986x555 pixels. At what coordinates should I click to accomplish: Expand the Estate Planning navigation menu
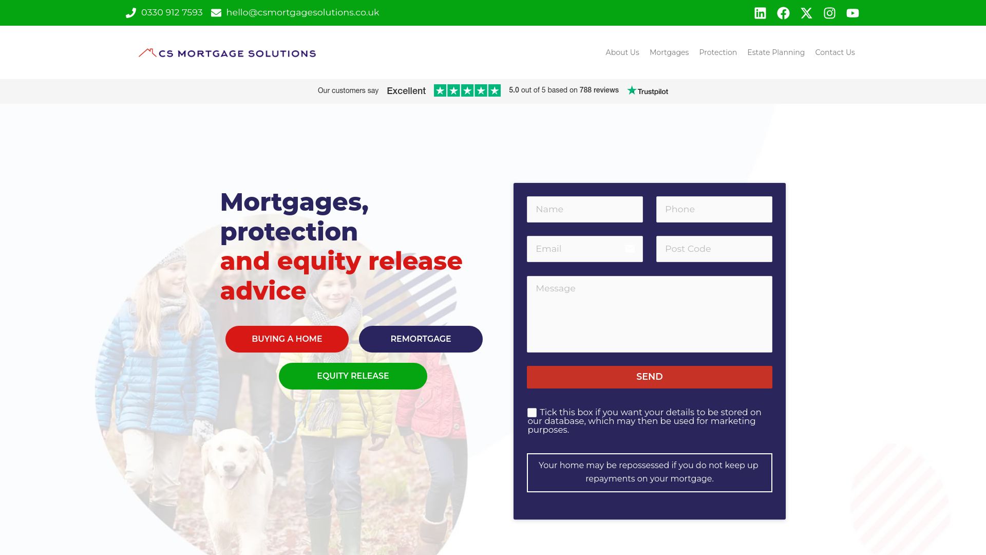point(776,52)
